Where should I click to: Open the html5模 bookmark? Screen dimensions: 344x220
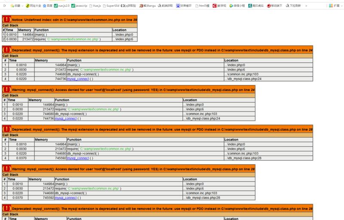click(202, 6)
